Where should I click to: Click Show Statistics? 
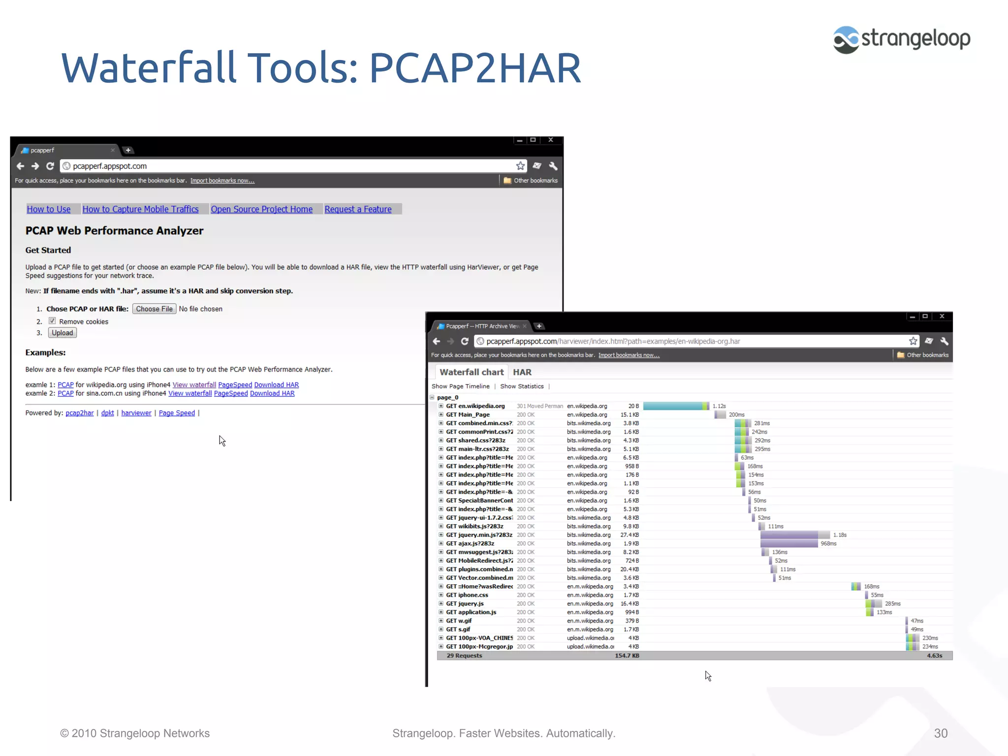click(522, 386)
